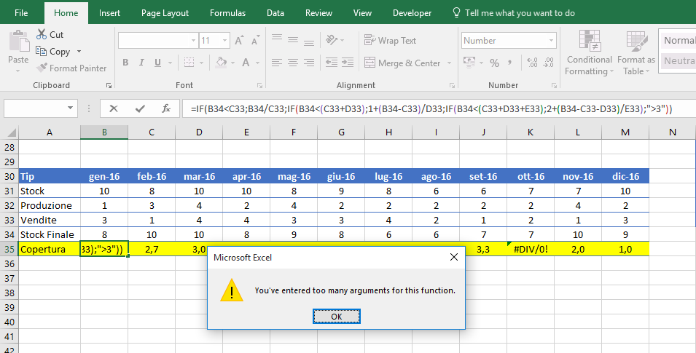Toggle Bold formatting
Screen dimensions: 696x353
click(x=125, y=63)
